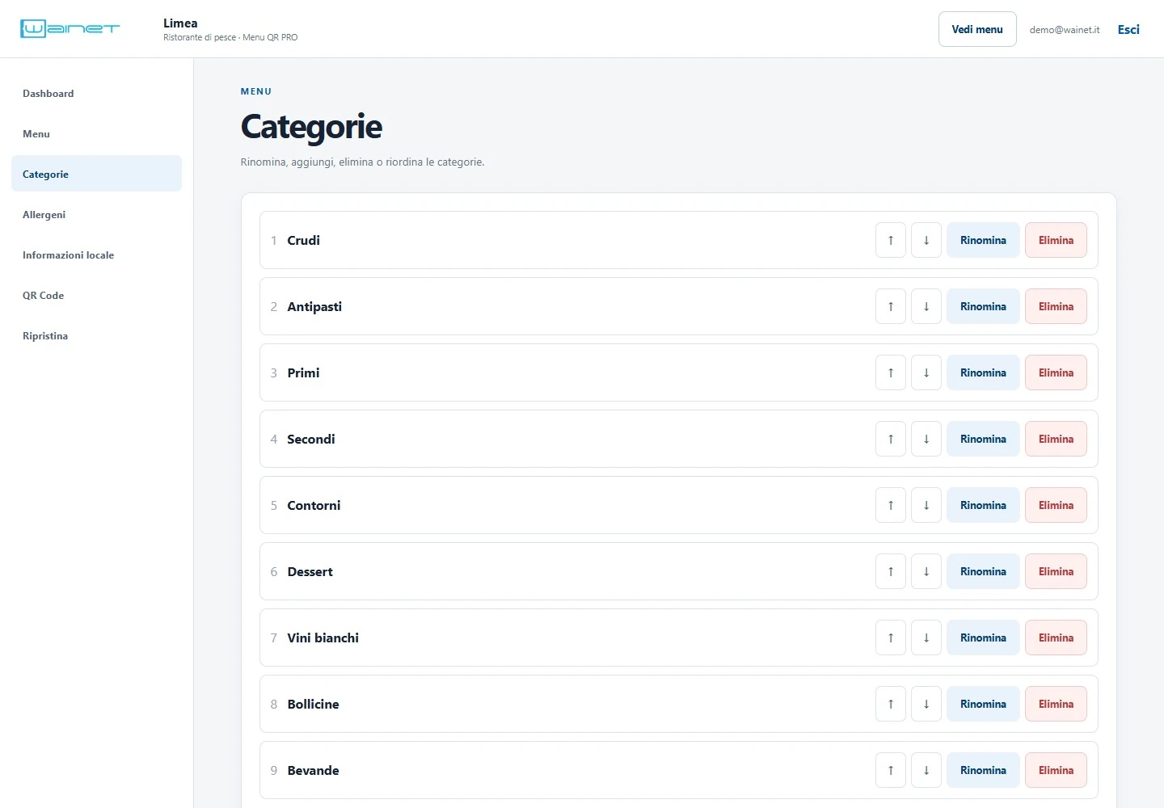The width and height of the screenshot is (1164, 808).
Task: Rename the Crudi category
Action: tap(983, 240)
